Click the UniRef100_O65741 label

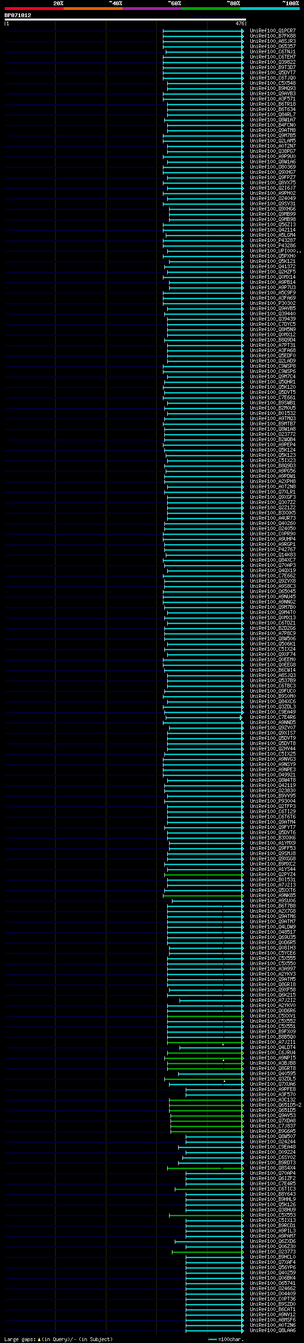272,1283
